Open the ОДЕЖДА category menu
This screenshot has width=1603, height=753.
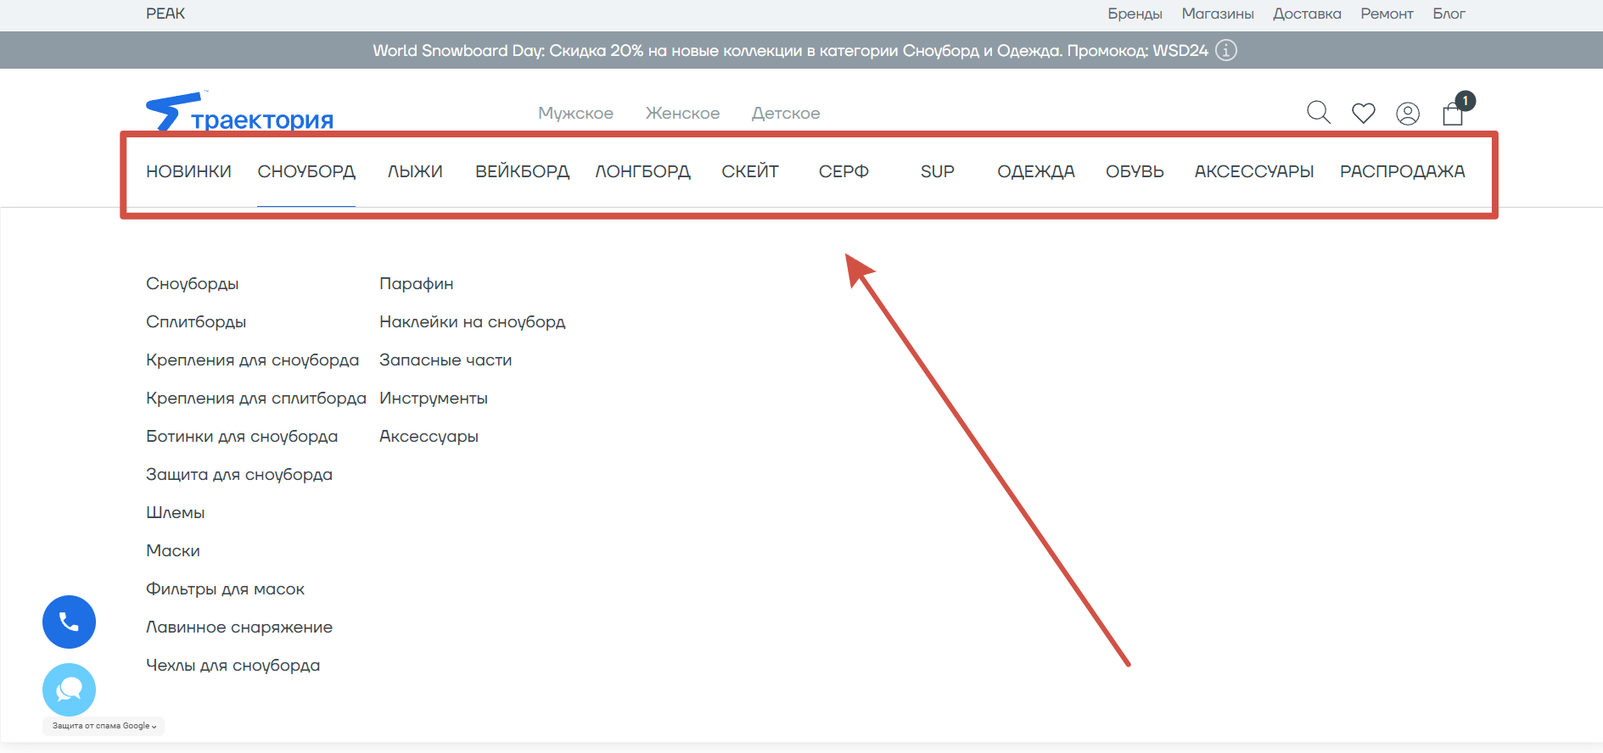(x=1036, y=171)
